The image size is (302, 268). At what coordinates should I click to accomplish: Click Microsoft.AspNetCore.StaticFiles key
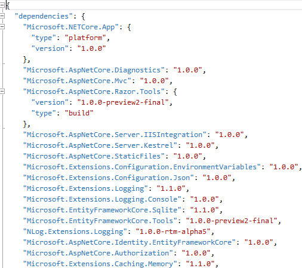point(94,156)
